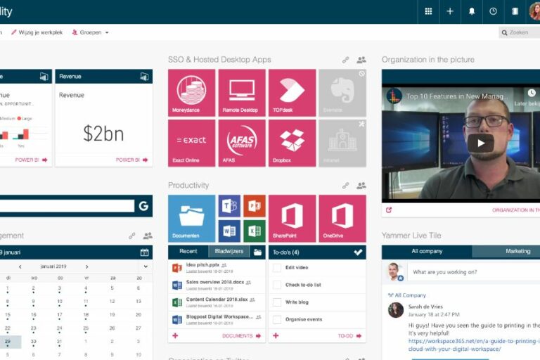The width and height of the screenshot is (540, 360).
Task: Expand the calendar month dropdown chevron
Action: click(146, 266)
